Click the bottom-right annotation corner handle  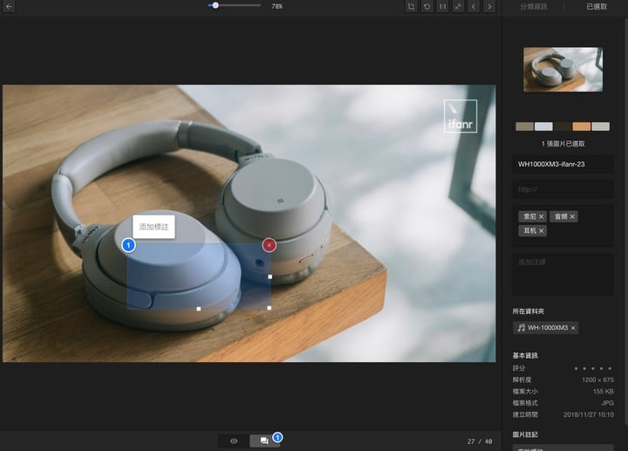(x=270, y=308)
